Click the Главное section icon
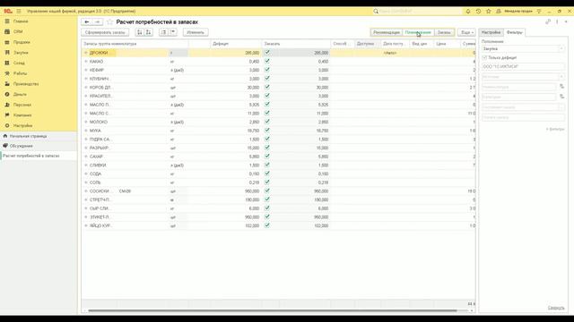The image size is (574, 322). [x=7, y=21]
